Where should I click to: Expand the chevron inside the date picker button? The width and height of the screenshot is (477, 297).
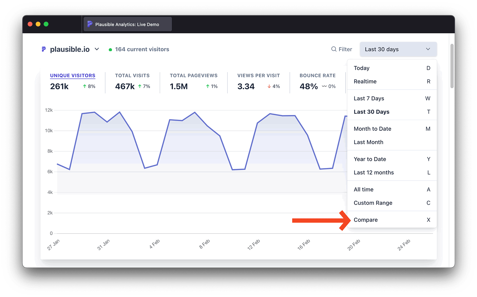coord(428,49)
